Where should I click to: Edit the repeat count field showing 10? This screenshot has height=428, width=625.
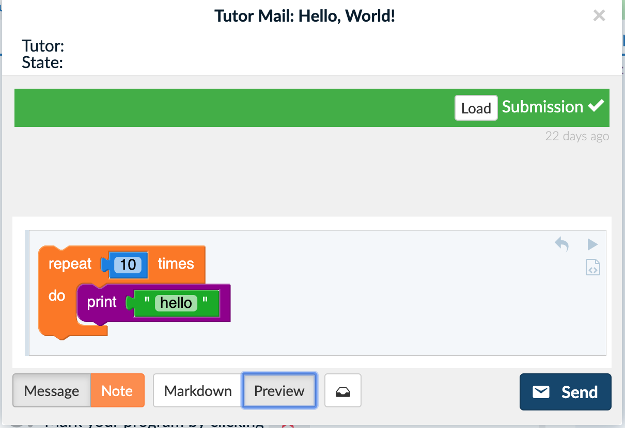pyautogui.click(x=127, y=264)
